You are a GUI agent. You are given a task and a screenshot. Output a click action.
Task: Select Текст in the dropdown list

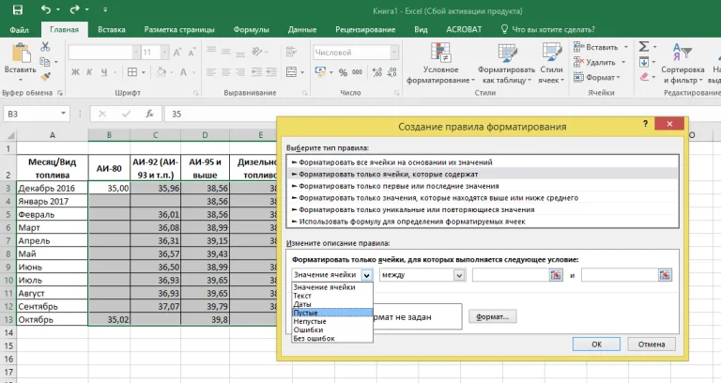pos(332,296)
